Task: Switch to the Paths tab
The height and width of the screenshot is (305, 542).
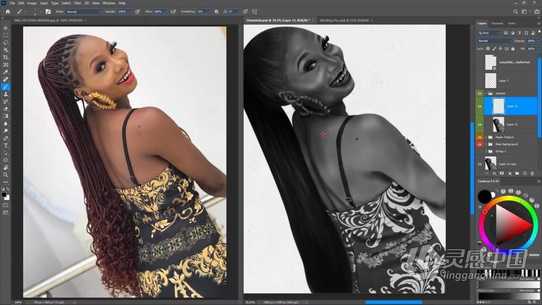Action: pos(512,23)
